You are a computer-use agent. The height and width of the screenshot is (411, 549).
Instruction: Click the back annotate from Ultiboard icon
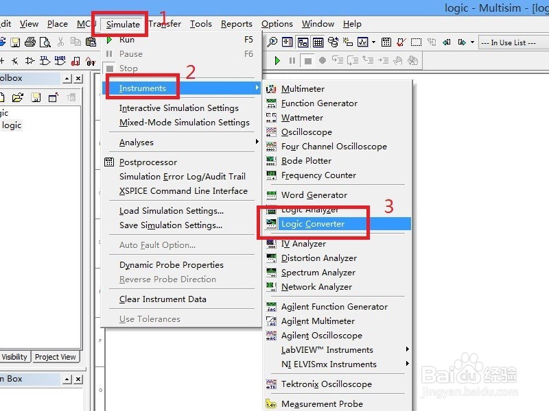click(x=447, y=42)
